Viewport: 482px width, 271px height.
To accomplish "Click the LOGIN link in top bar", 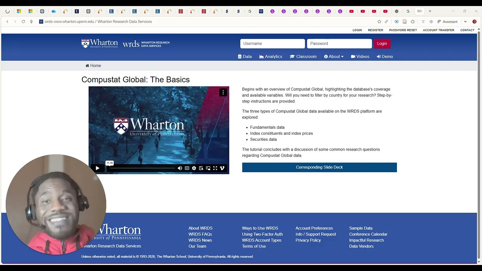I will (357, 30).
